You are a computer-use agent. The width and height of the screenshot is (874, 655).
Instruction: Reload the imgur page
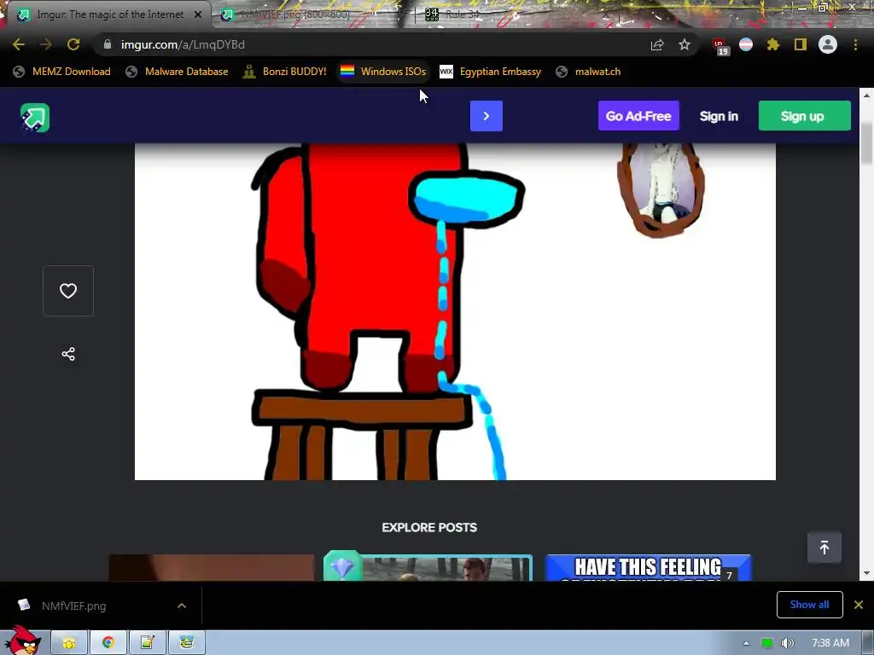(x=73, y=44)
